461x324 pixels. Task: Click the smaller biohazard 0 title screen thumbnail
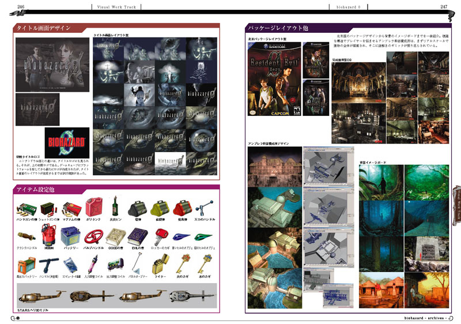pyautogui.click(x=37, y=110)
